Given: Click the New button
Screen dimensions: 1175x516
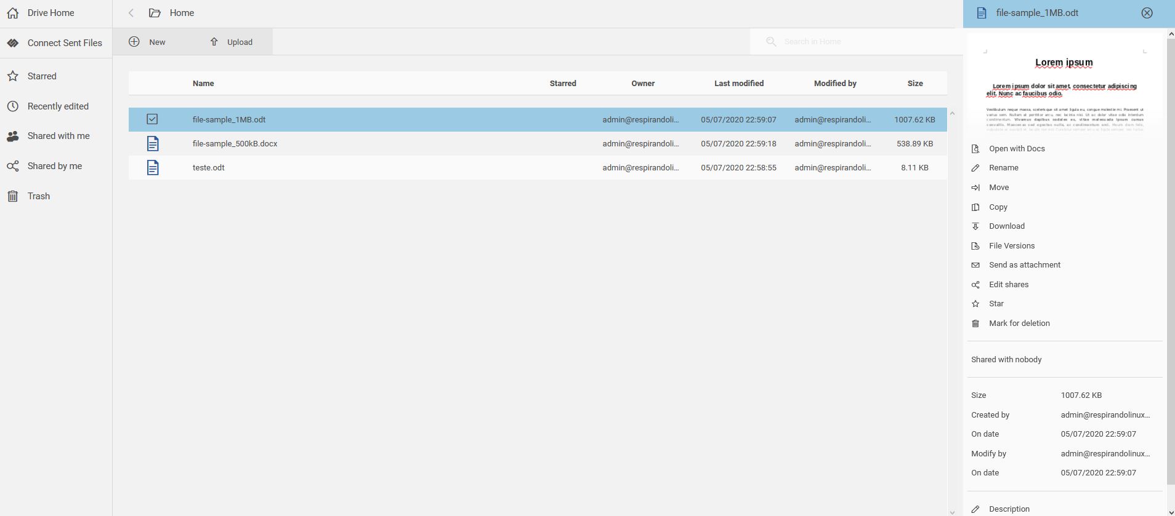Looking at the screenshot, I should 148,42.
